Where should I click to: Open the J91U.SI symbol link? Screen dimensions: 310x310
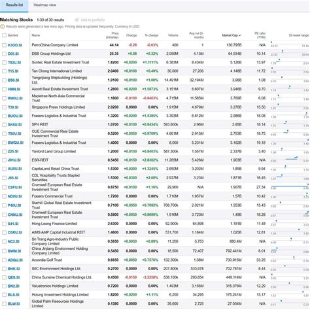[x=14, y=160]
